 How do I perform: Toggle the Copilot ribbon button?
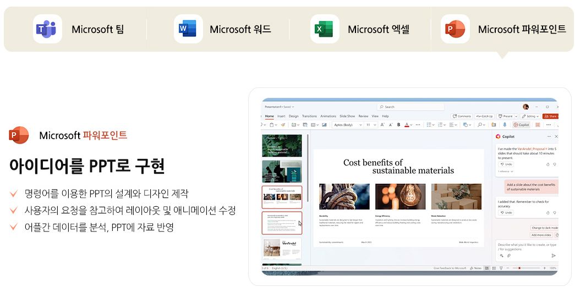(521, 125)
